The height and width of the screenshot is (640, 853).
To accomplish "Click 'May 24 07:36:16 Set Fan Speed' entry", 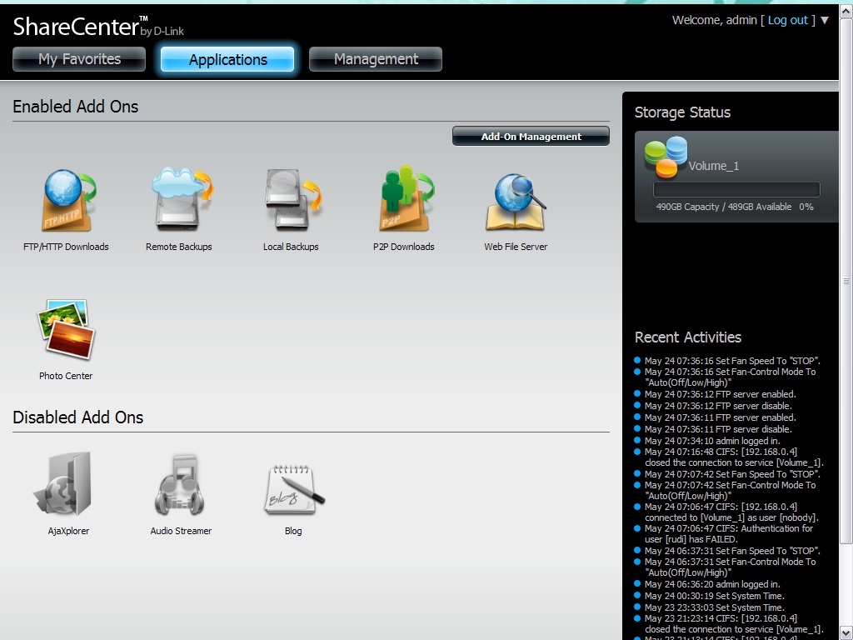I will (732, 361).
